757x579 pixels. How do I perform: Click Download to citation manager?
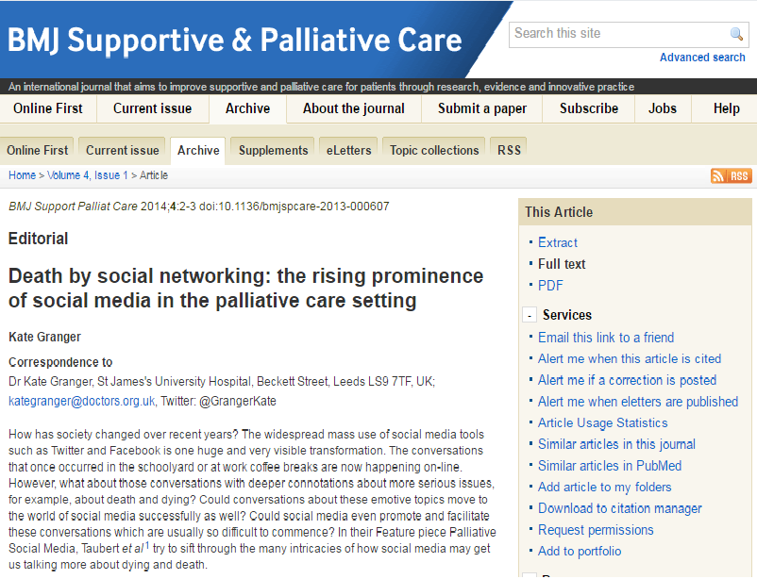coord(620,508)
